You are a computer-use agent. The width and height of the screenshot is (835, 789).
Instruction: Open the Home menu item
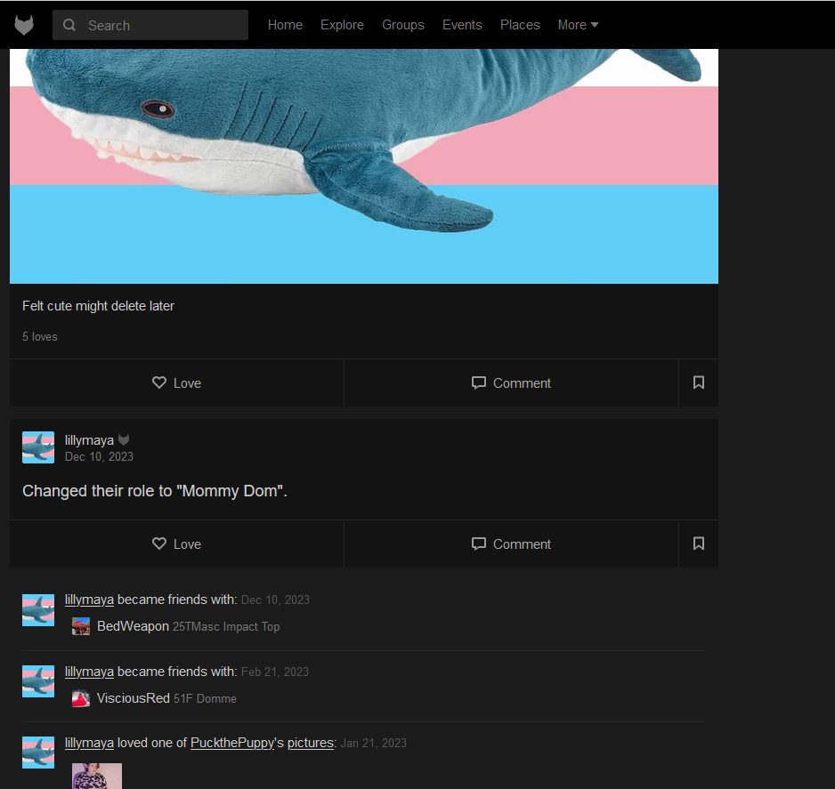285,25
